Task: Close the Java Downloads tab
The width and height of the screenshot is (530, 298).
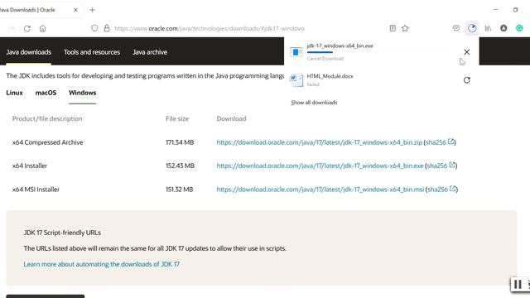Action: tap(75, 10)
